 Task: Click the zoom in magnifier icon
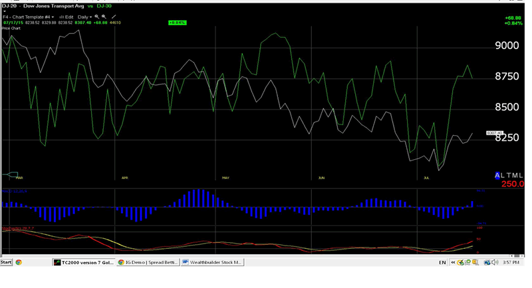96,17
